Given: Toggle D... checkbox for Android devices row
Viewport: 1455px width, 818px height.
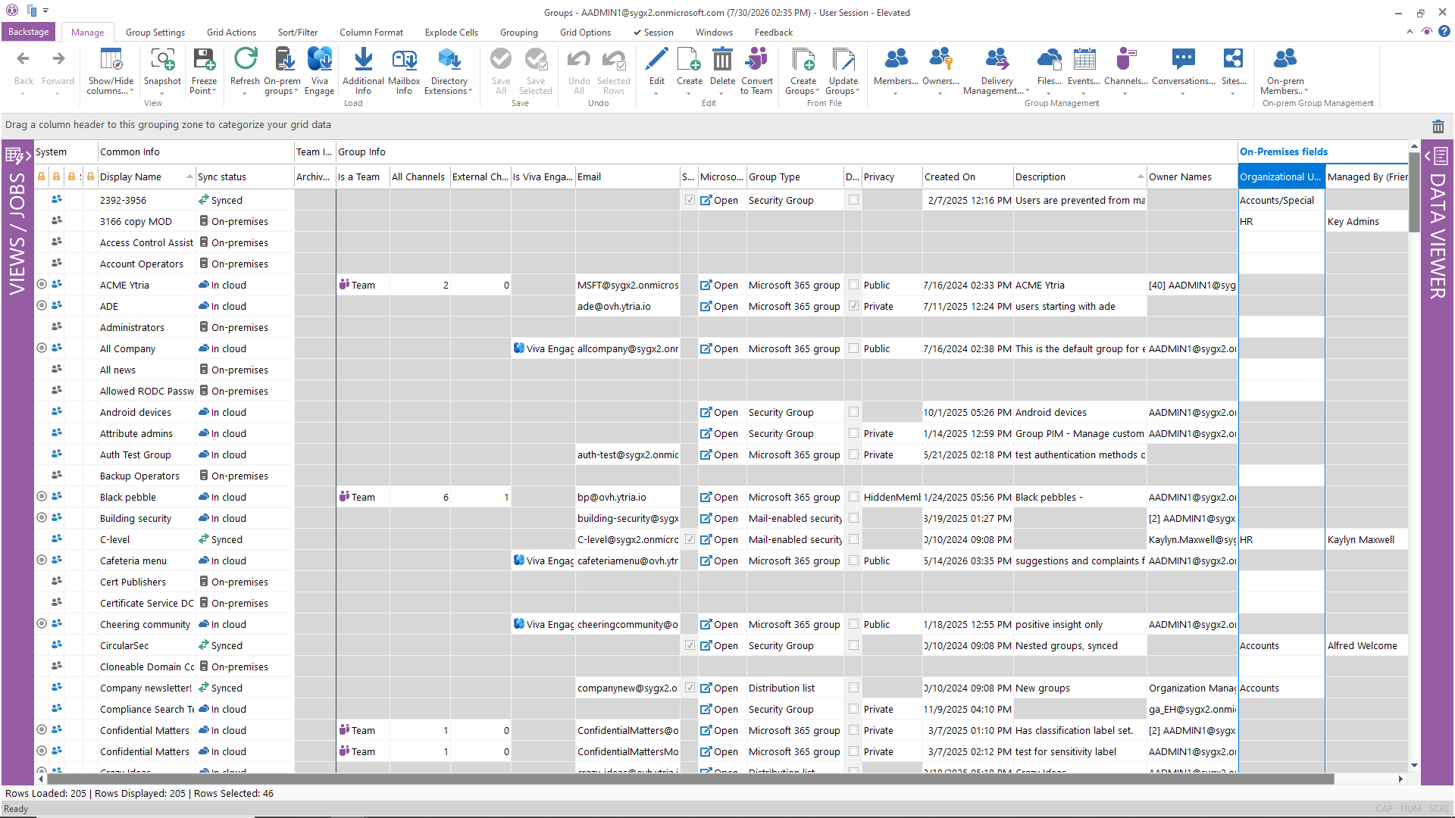Looking at the screenshot, I should coord(854,412).
